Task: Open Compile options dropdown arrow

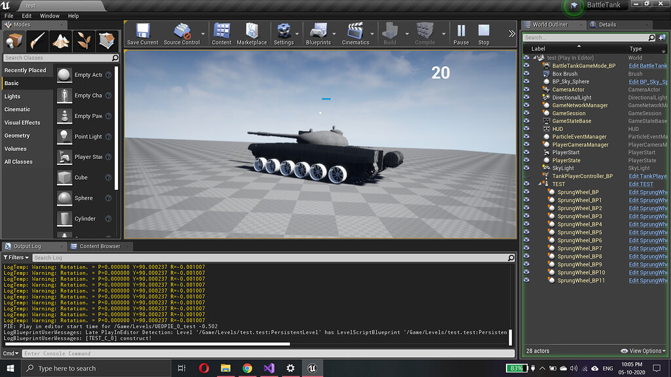Action: pos(444,34)
